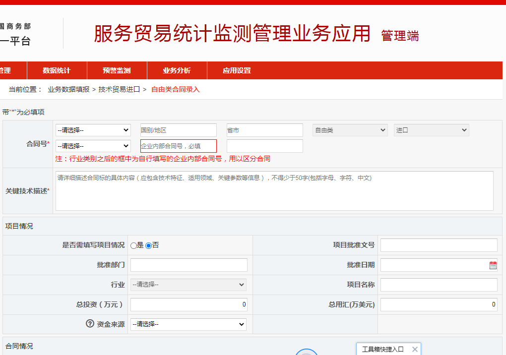Select the 否 radio for project info
Image resolution: width=506 pixels, height=355 pixels.
[148, 245]
